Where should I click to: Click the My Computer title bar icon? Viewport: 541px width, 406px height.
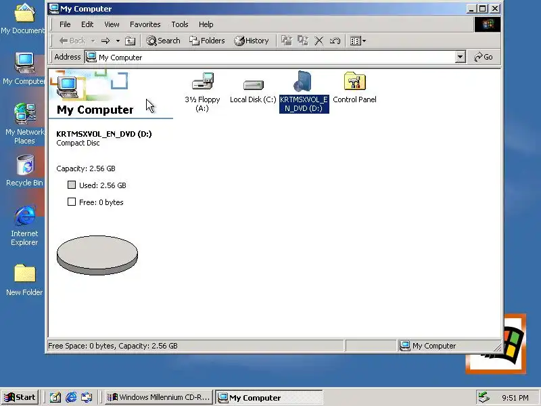[54, 9]
